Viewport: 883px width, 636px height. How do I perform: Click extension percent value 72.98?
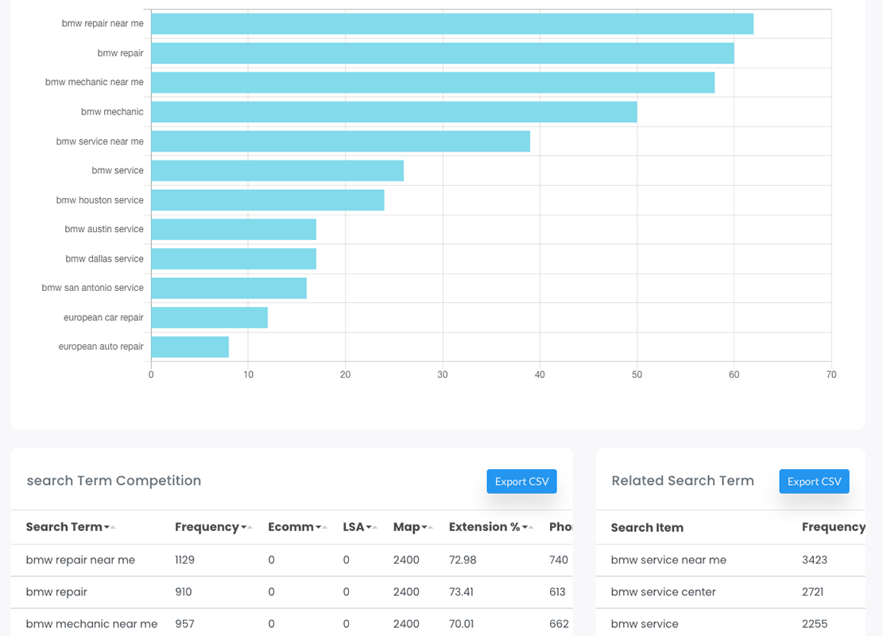(x=463, y=560)
